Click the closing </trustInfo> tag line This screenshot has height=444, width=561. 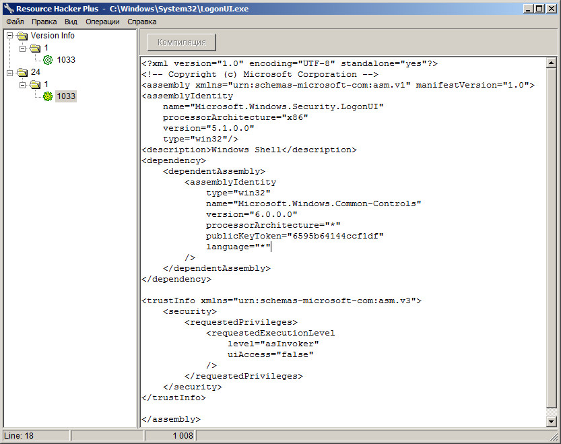tap(174, 398)
